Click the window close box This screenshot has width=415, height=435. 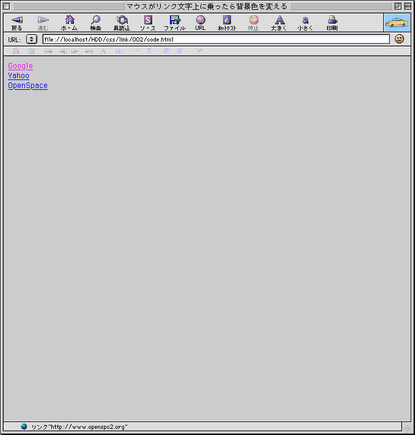pyautogui.click(x=6, y=6)
